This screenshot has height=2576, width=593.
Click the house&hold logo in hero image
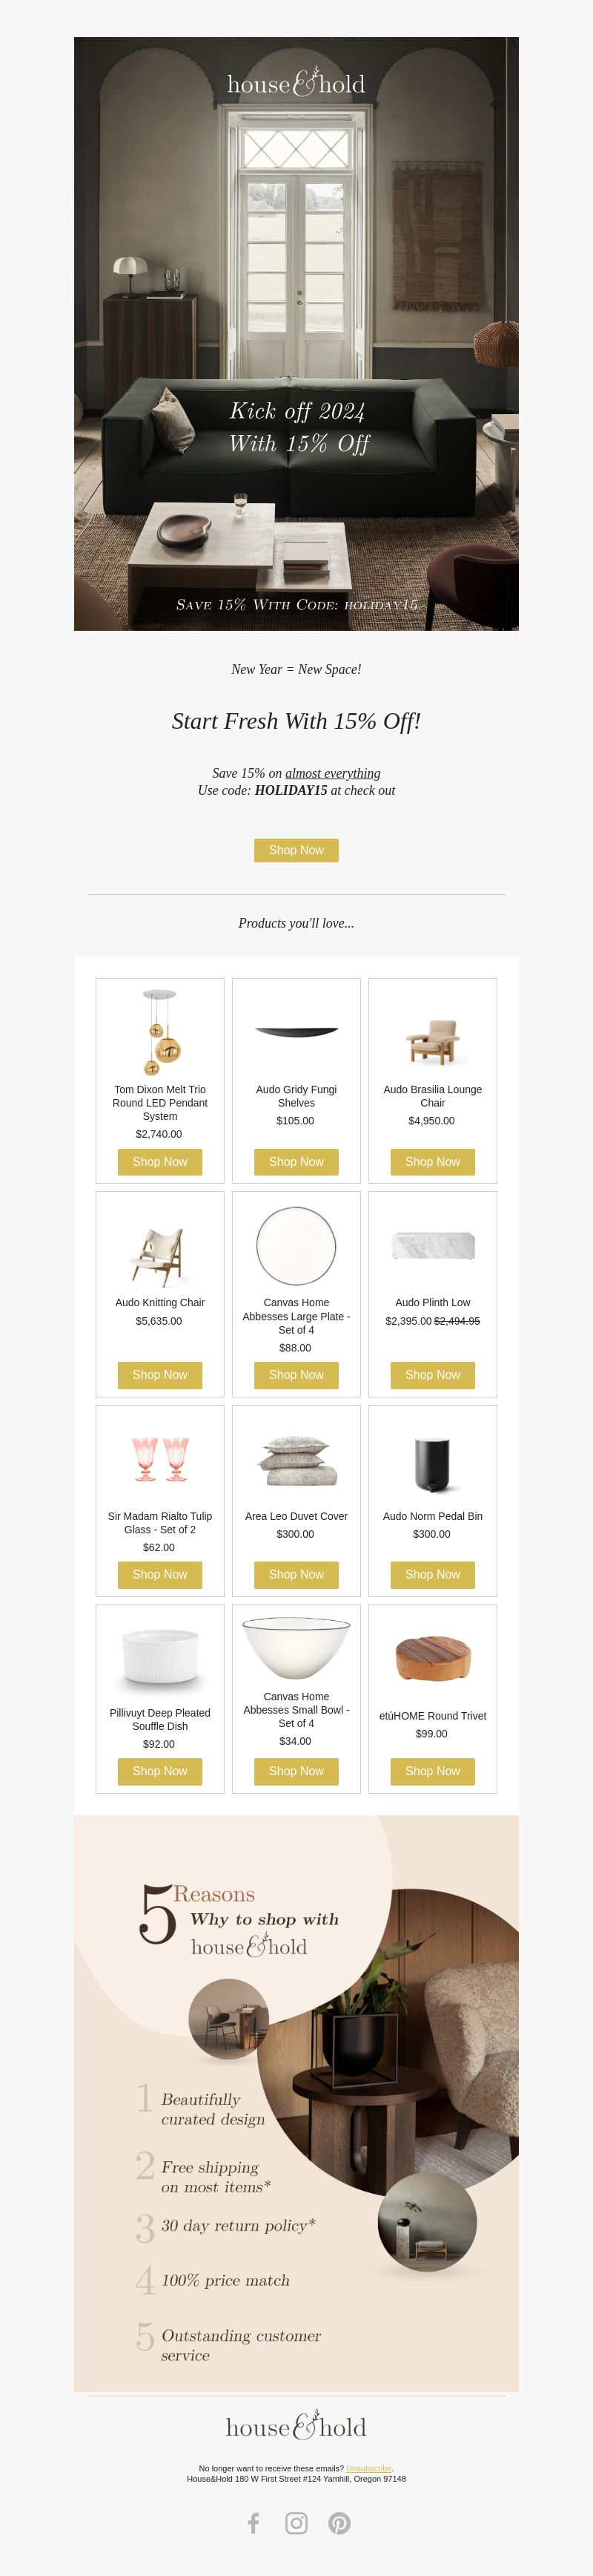click(296, 83)
